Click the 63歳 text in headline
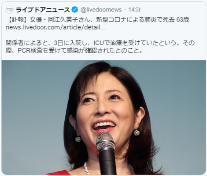The image size is (207, 176). (182, 19)
